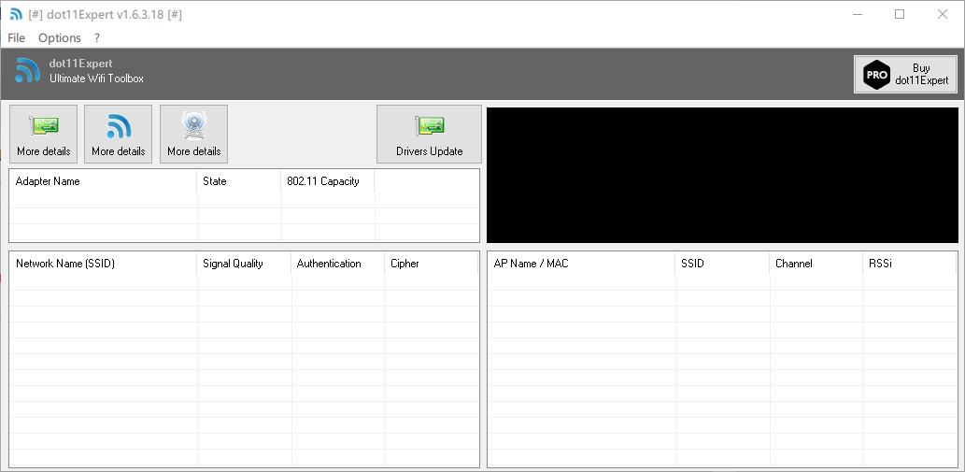Click the black graph display area

click(x=722, y=176)
